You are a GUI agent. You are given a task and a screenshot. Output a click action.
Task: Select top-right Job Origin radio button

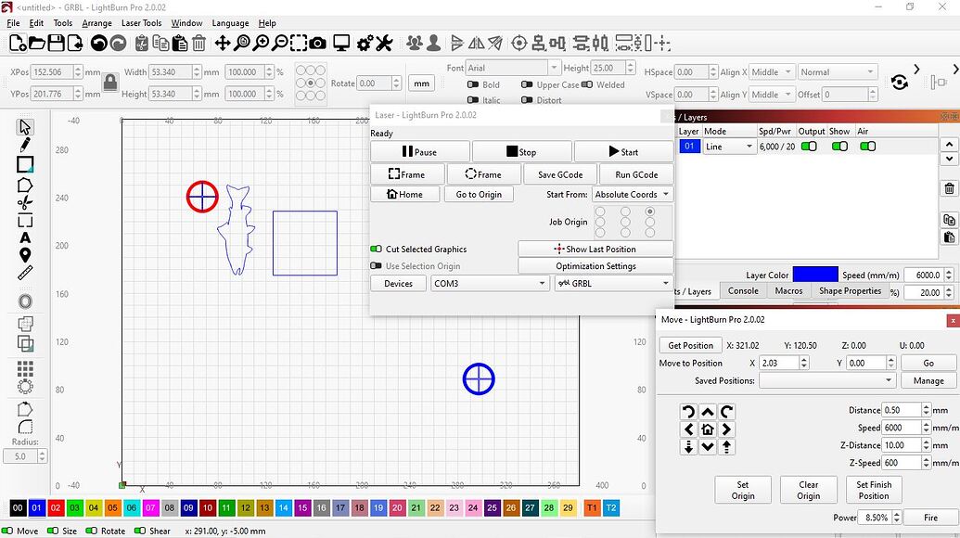tap(649, 211)
